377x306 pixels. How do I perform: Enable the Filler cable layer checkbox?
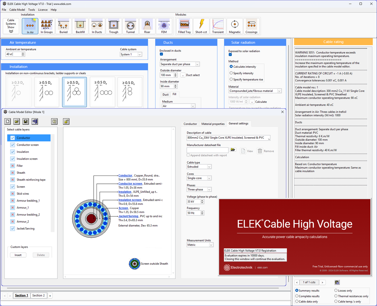pyautogui.click(x=13, y=166)
